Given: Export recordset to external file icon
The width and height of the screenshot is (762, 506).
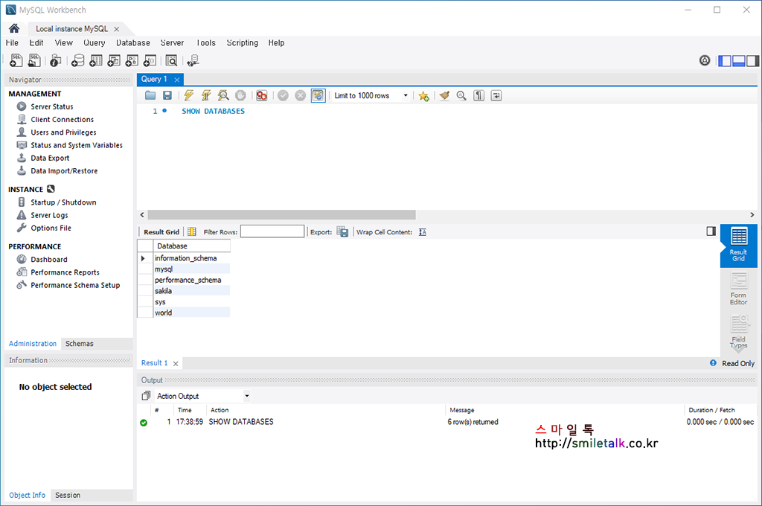Looking at the screenshot, I should click(x=342, y=232).
